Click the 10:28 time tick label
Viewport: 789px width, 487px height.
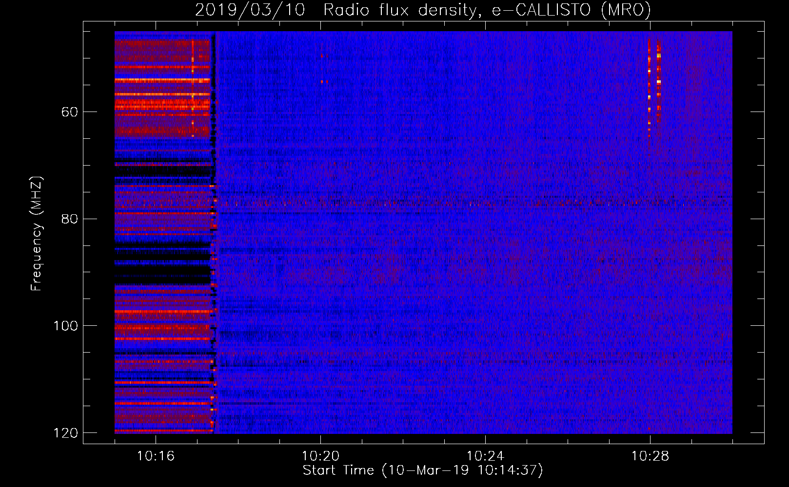tap(650, 456)
